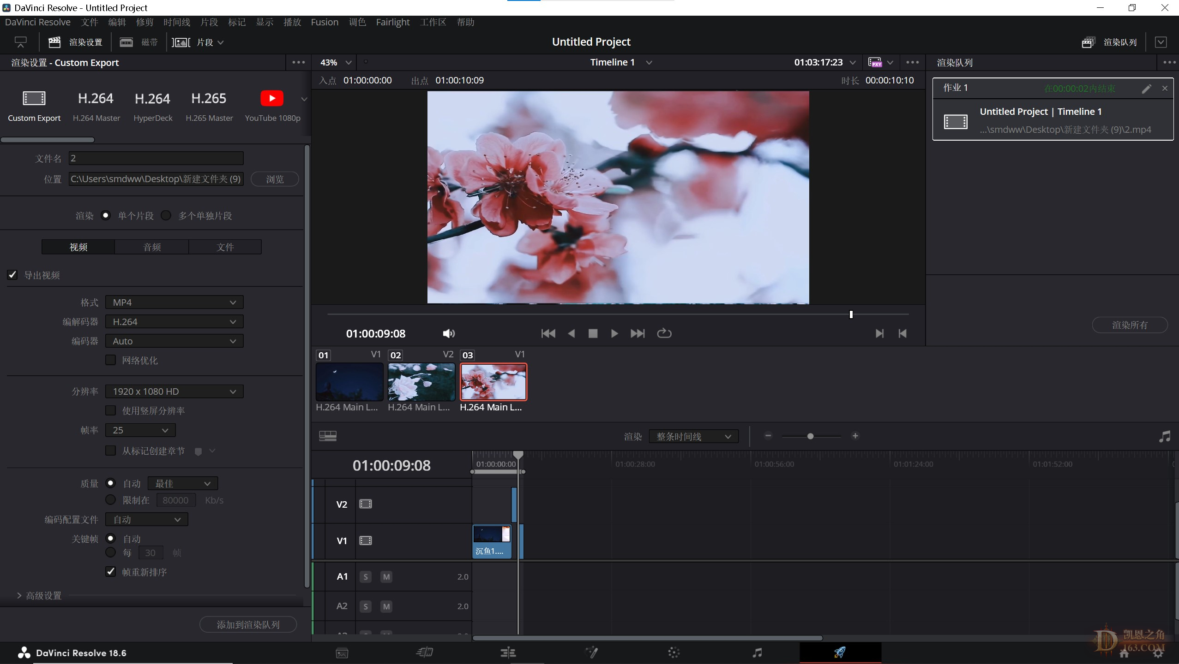Enable 从标记创建章节 checkbox
Screen dimensions: 1179x664
click(x=110, y=451)
